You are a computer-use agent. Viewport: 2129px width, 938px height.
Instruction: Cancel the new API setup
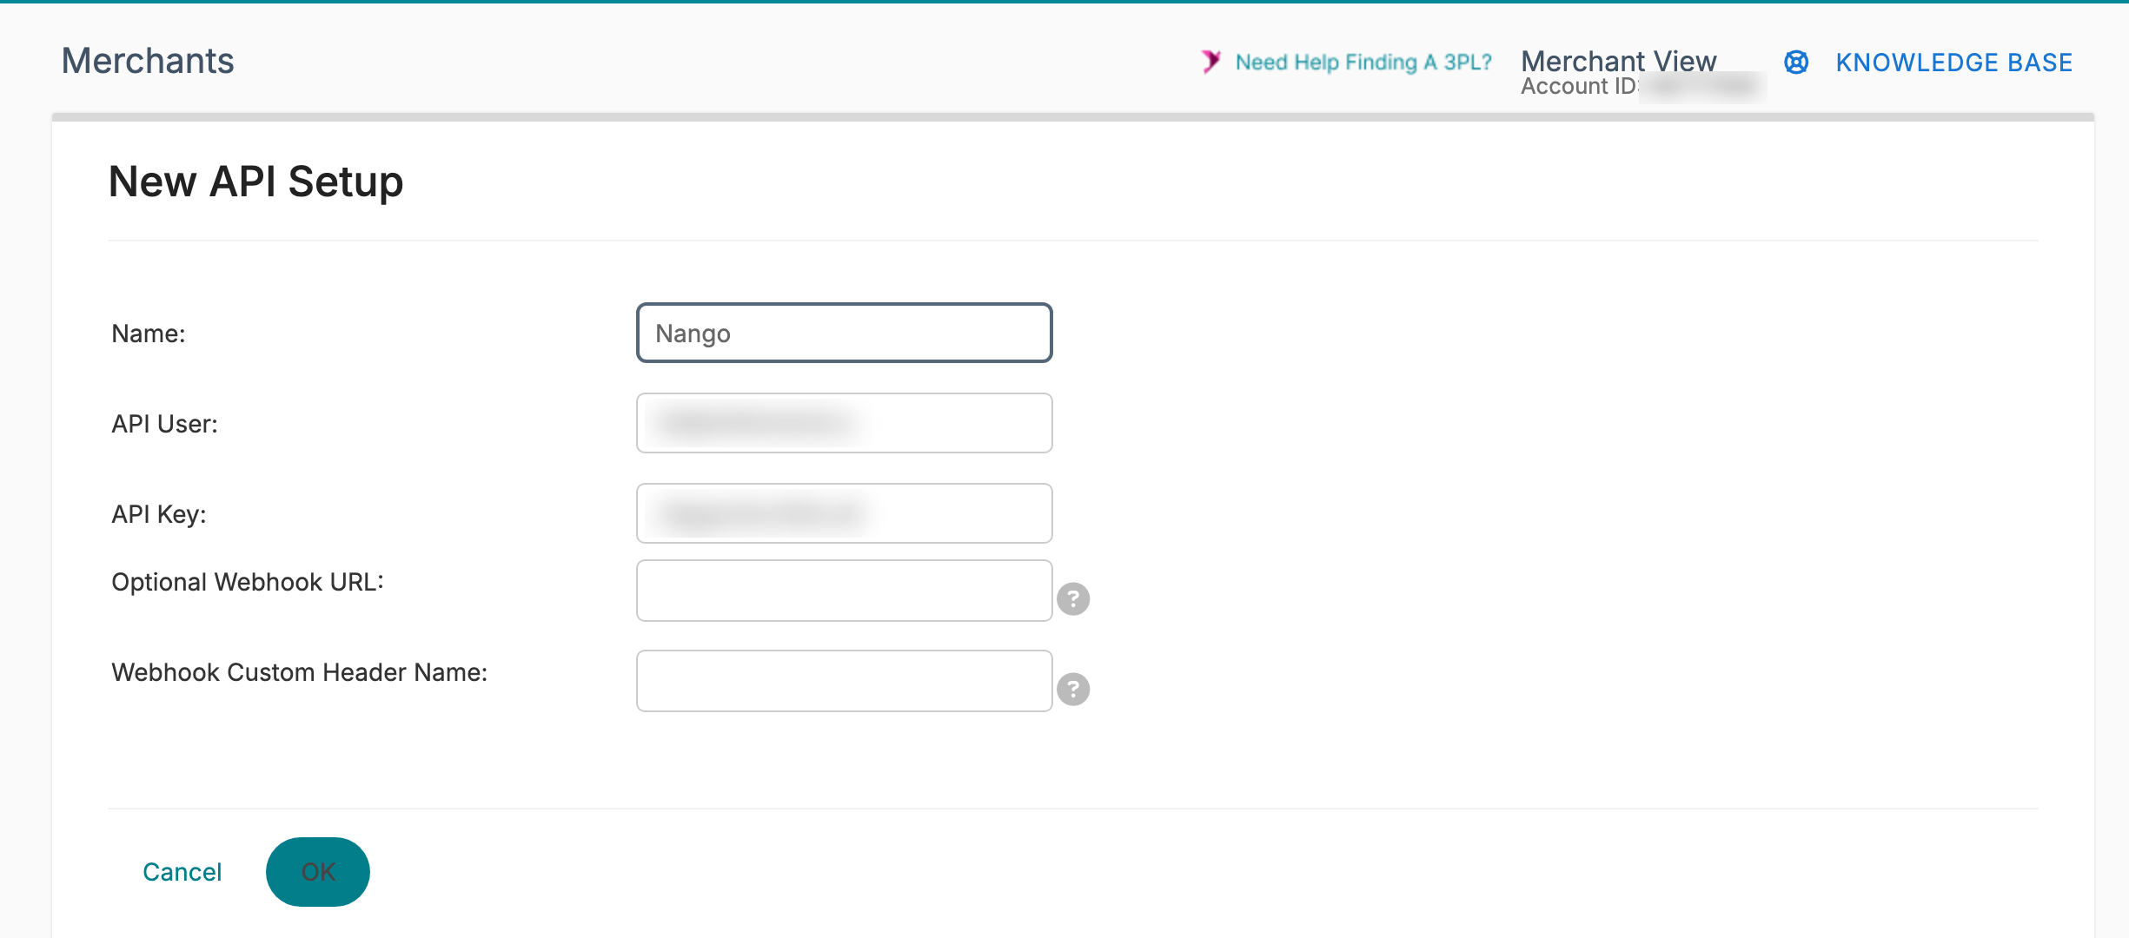(182, 872)
